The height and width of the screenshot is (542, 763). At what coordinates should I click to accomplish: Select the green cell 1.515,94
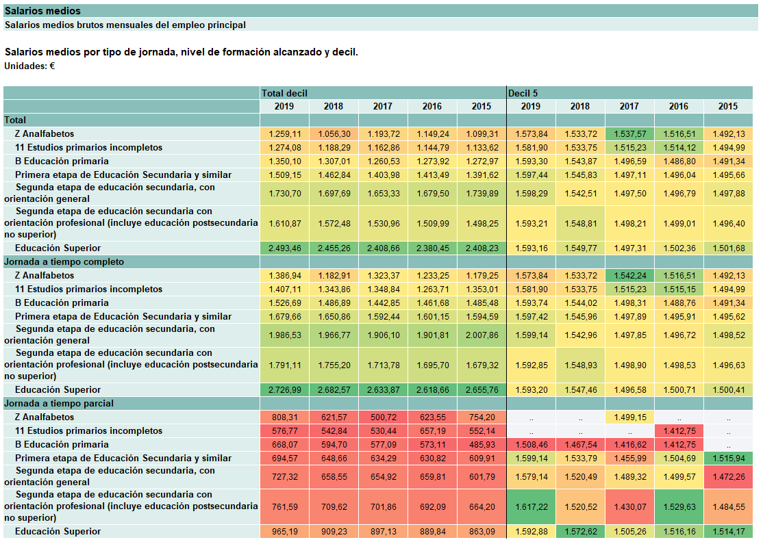coord(728,458)
